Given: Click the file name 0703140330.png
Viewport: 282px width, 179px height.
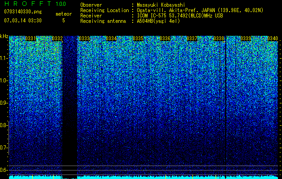Looking at the screenshot, I should (x=23, y=12).
